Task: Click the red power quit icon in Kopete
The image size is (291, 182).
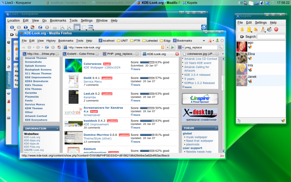Action: pyautogui.click(x=276, y=29)
